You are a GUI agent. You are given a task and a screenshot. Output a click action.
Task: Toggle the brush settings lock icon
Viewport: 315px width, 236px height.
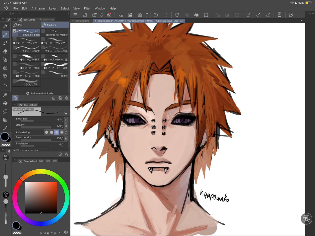pyautogui.click(x=66, y=113)
